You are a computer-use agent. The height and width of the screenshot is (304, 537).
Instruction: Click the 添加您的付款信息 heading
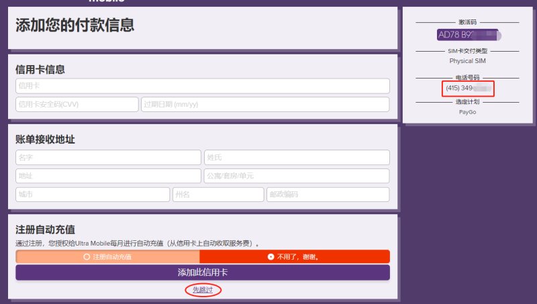(x=75, y=26)
